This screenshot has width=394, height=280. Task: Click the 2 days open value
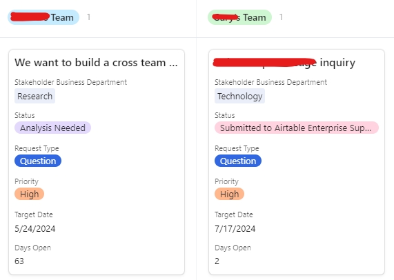tap(217, 261)
